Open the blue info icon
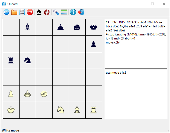This screenshot has width=170, height=133. coord(73,12)
